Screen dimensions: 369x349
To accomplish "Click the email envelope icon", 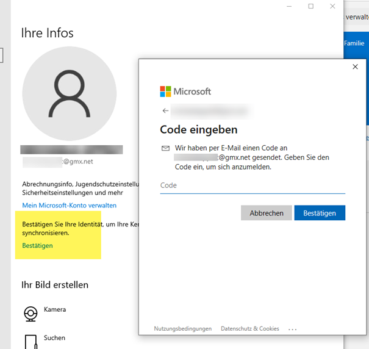I will 165,148.
